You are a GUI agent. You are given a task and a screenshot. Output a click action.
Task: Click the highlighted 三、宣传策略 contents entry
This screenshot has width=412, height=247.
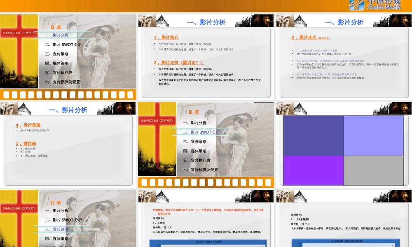(56, 229)
